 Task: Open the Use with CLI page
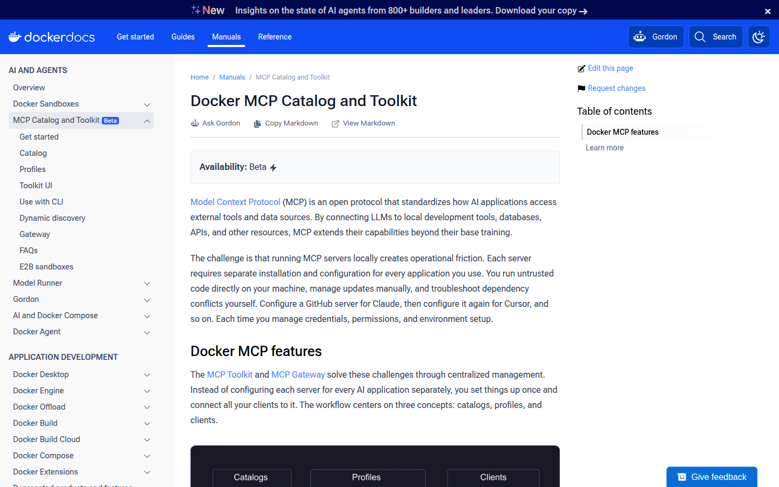pyautogui.click(x=41, y=202)
